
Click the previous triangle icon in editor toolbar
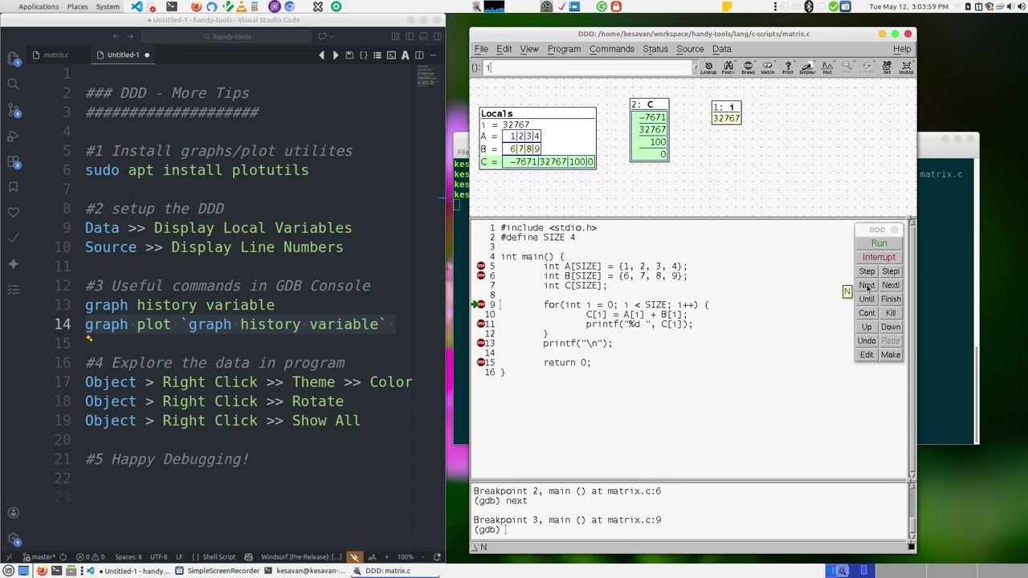coord(321,55)
